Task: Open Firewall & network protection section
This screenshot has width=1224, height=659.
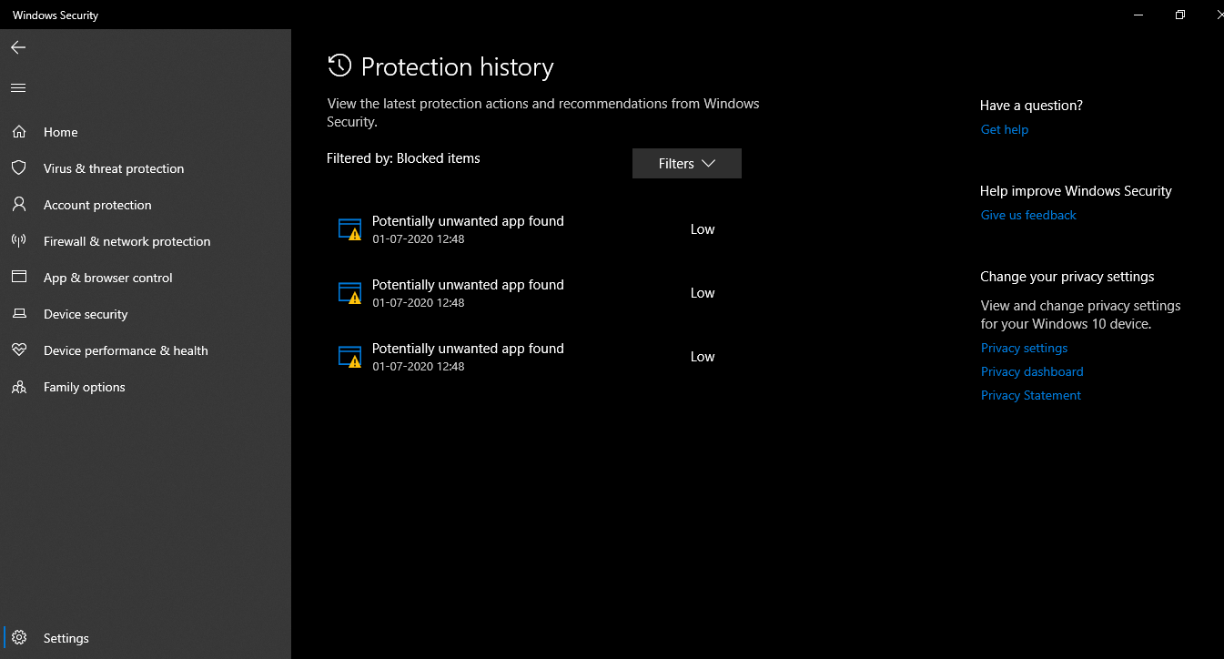Action: (127, 241)
